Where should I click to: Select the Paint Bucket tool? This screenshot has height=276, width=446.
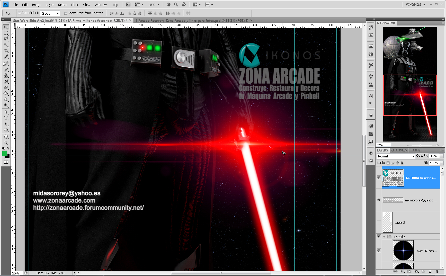pyautogui.click(x=6, y=93)
